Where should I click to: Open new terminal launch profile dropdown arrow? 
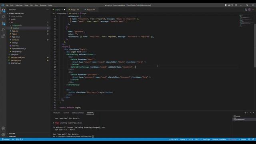(x=248, y=113)
